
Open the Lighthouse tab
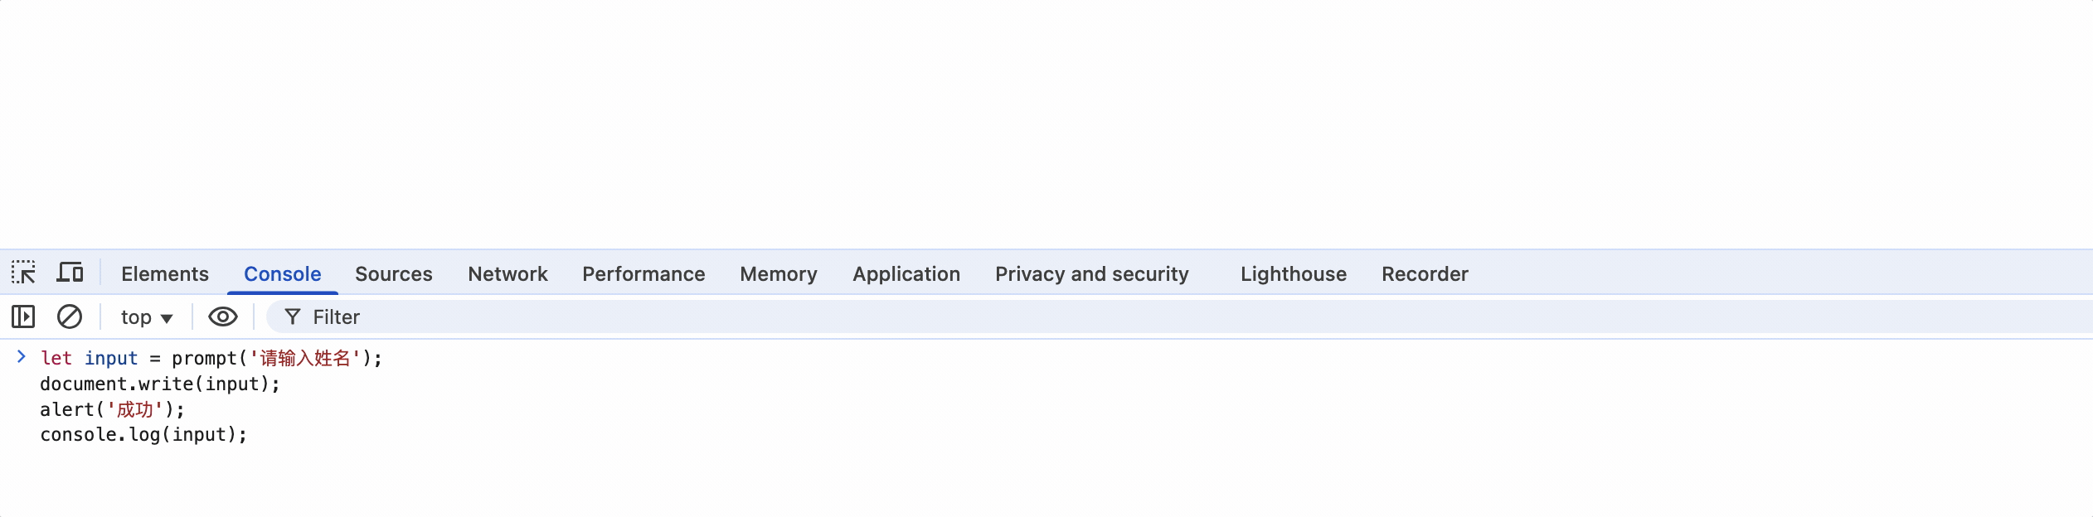click(1294, 274)
